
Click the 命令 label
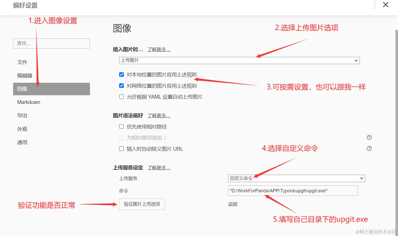[124, 191]
